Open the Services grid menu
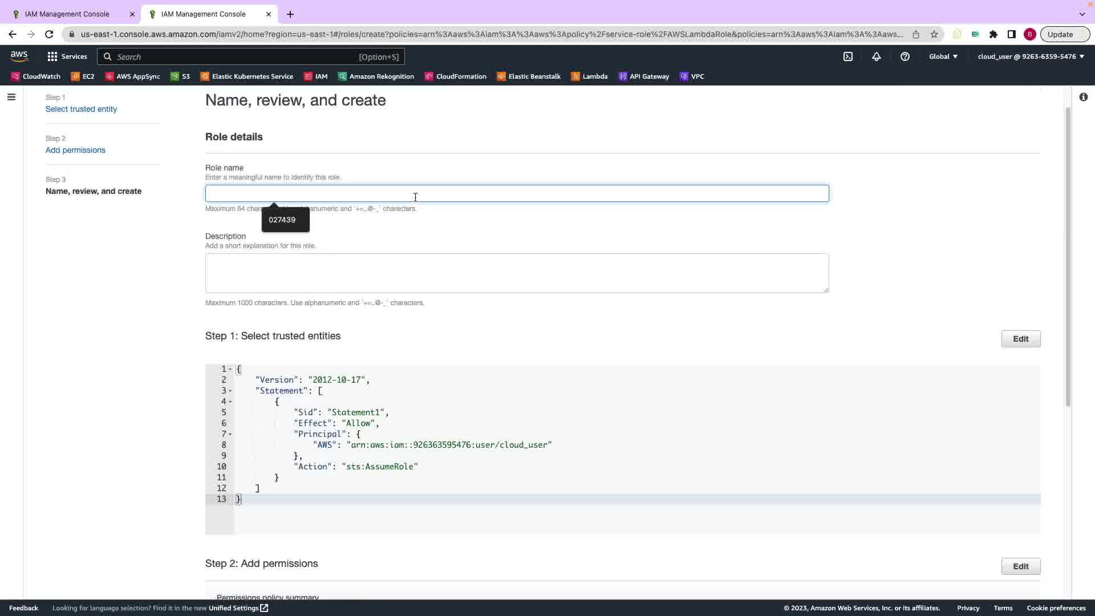 [67, 56]
